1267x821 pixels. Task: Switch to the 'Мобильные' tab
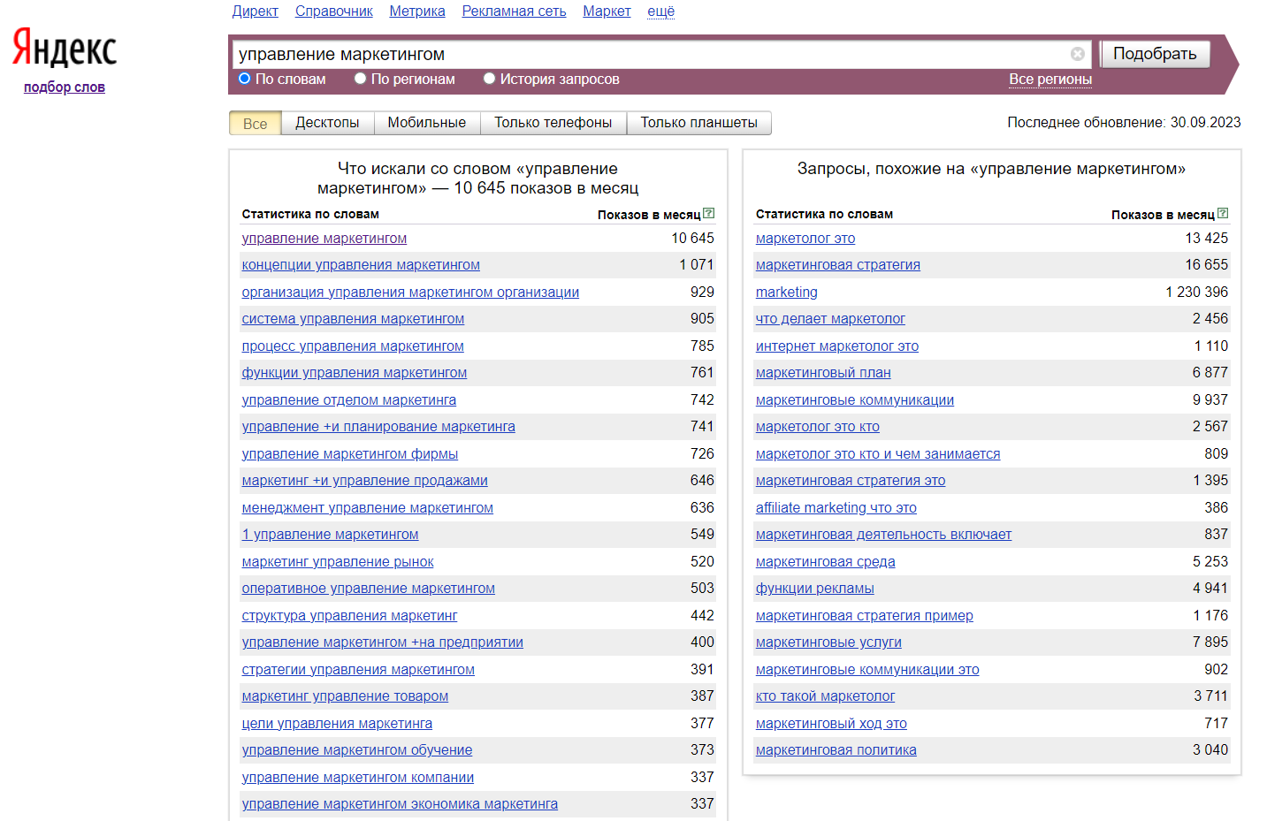pyautogui.click(x=427, y=123)
